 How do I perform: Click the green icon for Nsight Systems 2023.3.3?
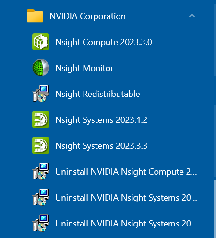point(41,145)
